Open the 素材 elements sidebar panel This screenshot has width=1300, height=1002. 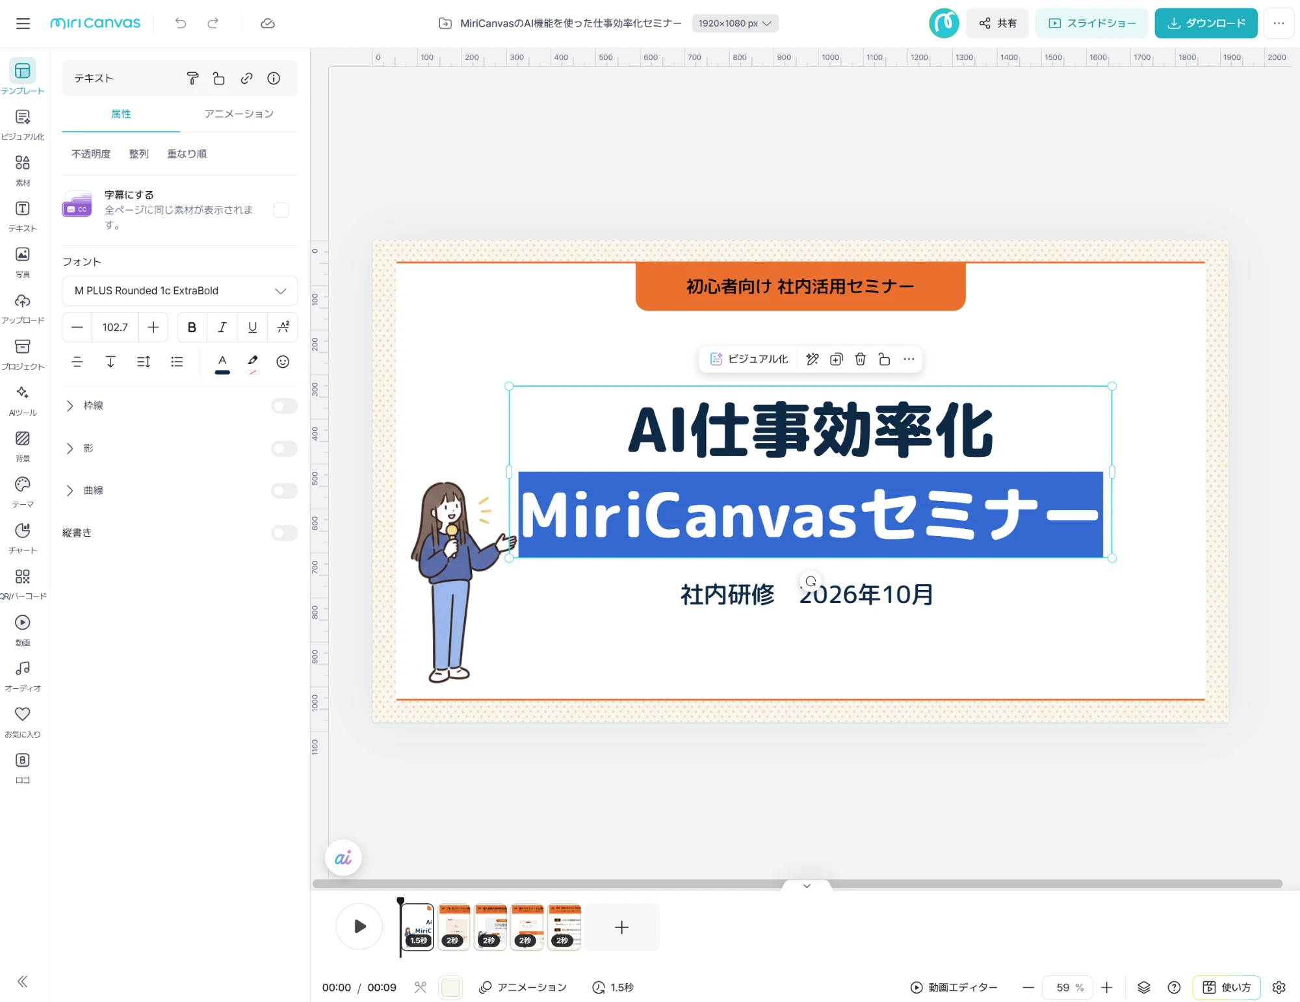[23, 170]
